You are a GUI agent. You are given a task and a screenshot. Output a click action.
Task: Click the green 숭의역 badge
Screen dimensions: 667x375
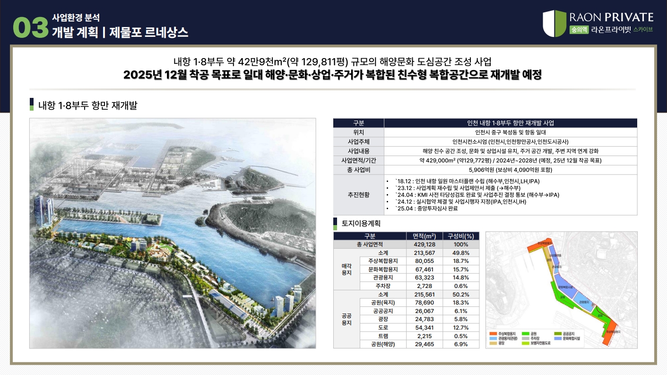click(579, 29)
